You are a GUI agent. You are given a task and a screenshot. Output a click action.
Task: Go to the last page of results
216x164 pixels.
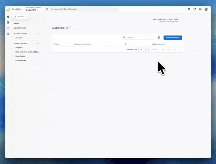click(x=180, y=49)
